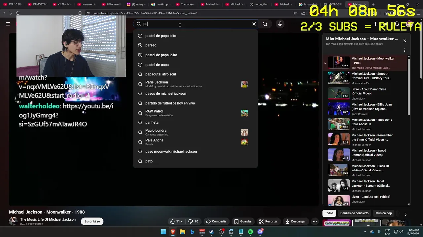This screenshot has width=423, height=237.
Task: Choose suggestion 'pato'
Action: pos(195,161)
